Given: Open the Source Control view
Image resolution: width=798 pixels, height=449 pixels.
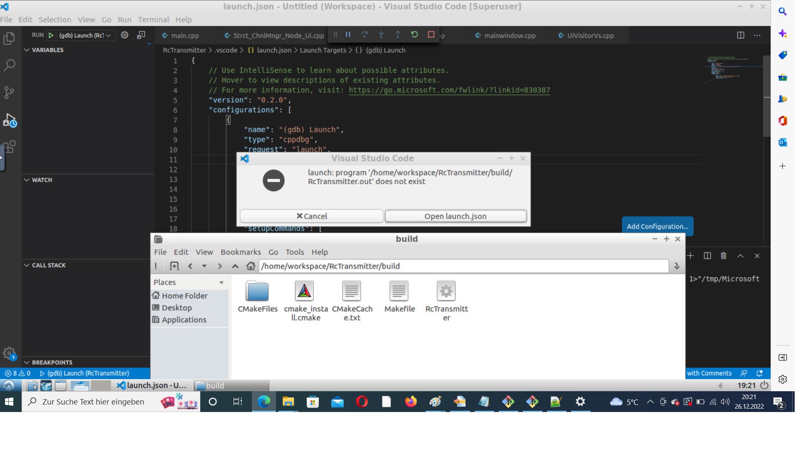Looking at the screenshot, I should (x=9, y=92).
